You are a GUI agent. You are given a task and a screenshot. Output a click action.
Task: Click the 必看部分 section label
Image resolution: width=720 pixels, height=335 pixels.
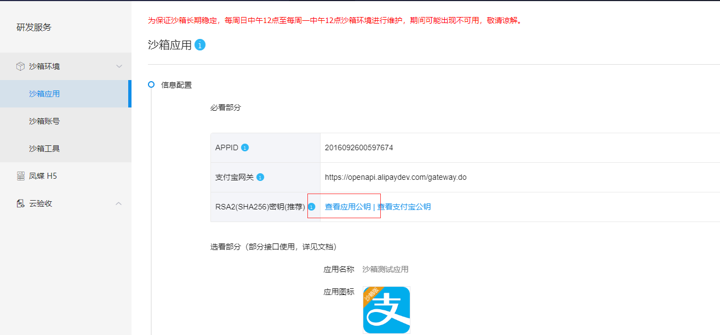(226, 107)
